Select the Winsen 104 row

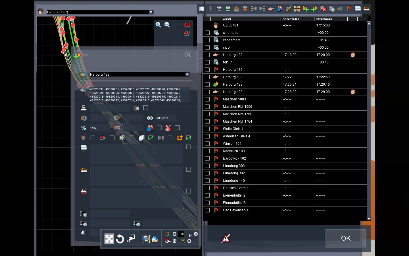click(x=285, y=144)
